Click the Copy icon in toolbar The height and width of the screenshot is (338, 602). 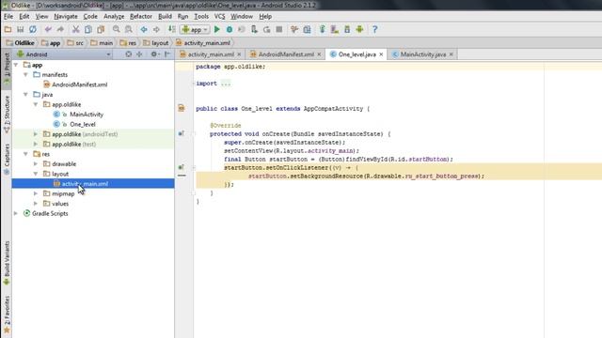click(x=87, y=29)
